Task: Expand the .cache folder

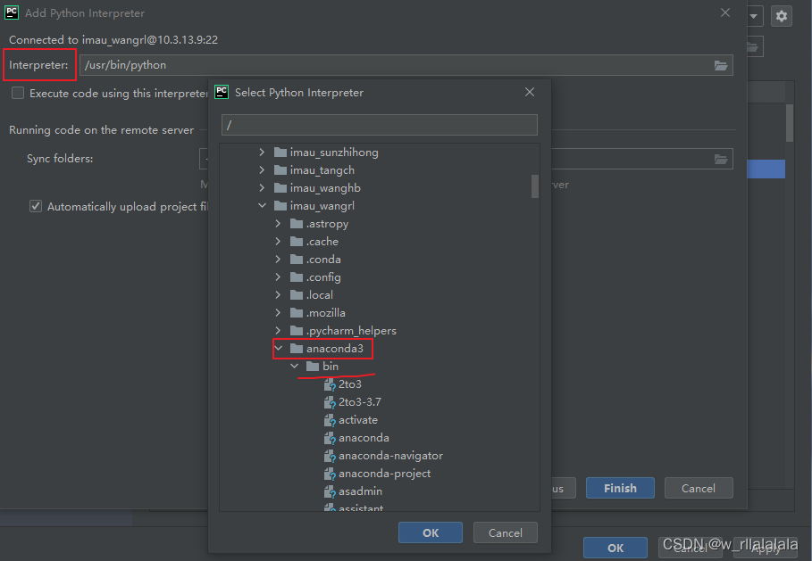Action: click(278, 242)
